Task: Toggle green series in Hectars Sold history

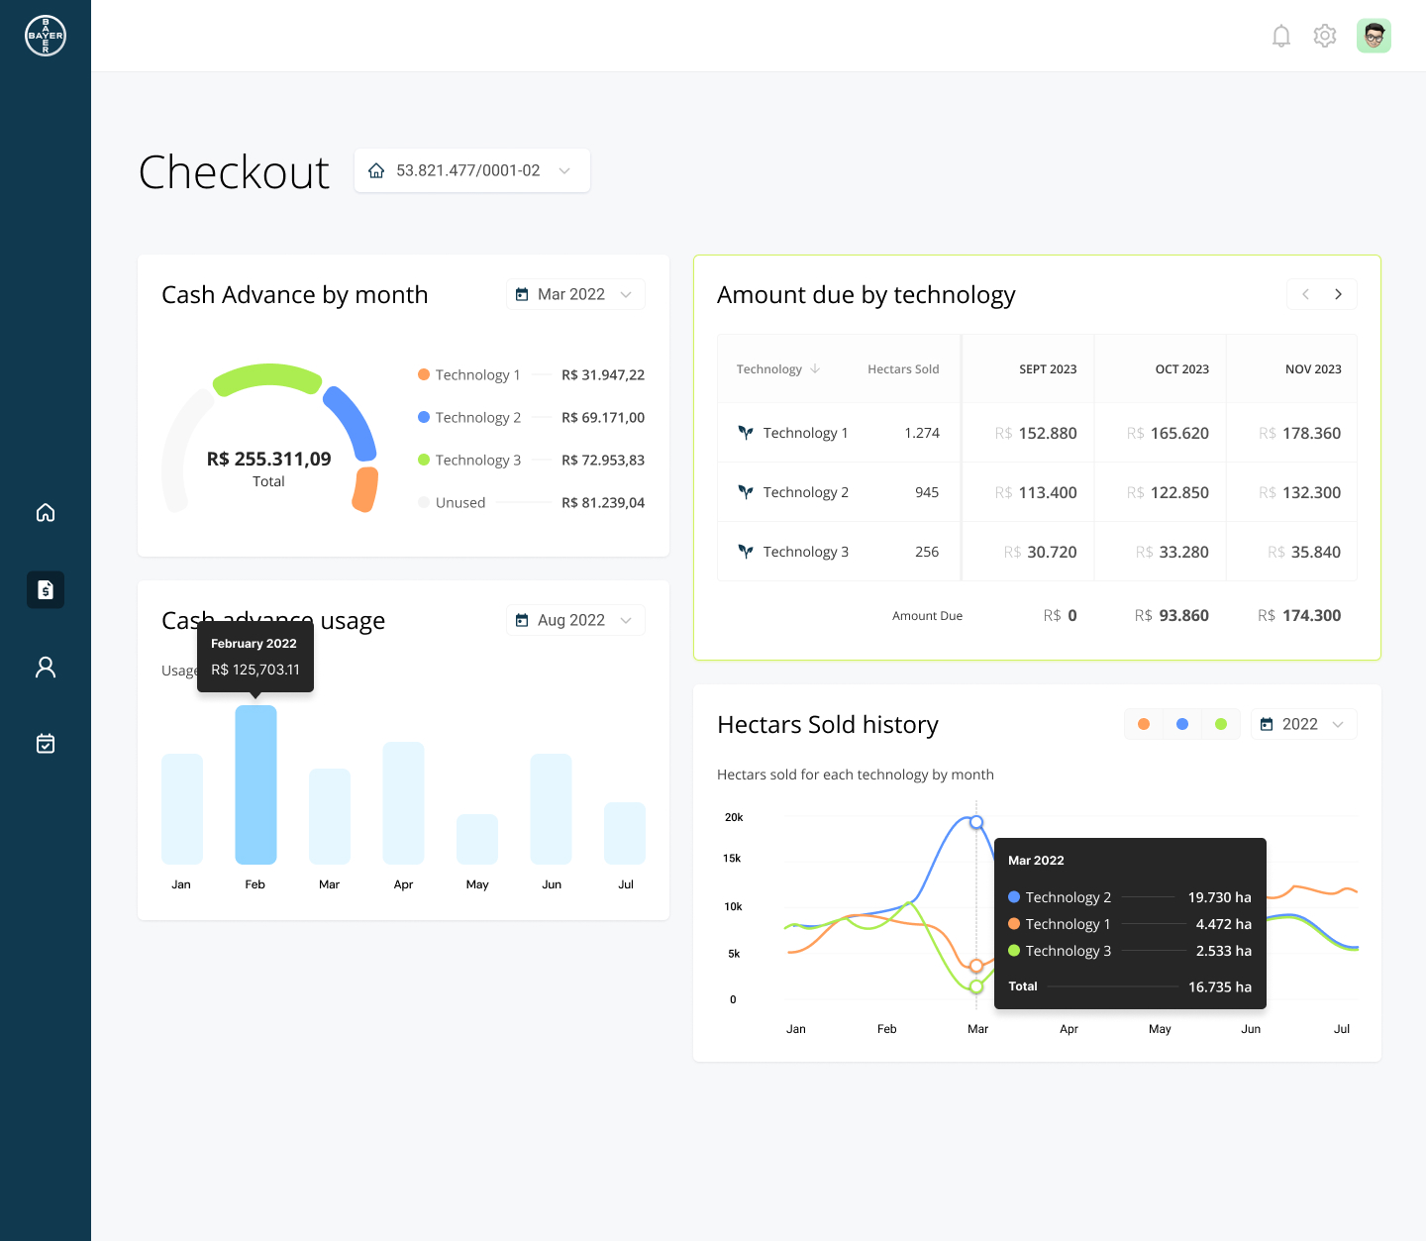Action: [1221, 724]
